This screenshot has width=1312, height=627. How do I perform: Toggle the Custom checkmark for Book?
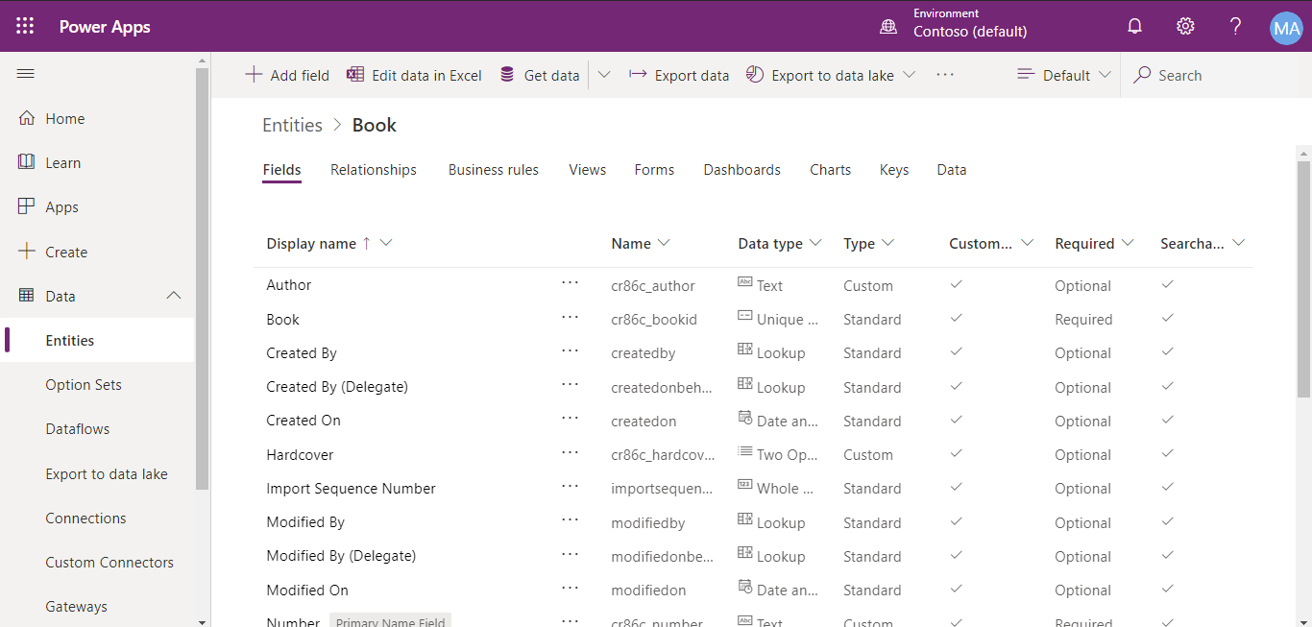click(956, 319)
